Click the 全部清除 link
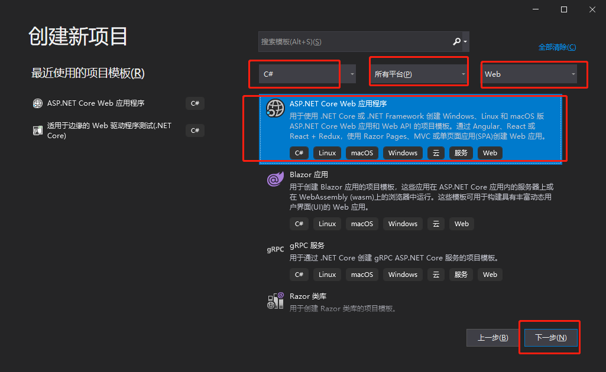This screenshot has width=606, height=372. point(557,46)
